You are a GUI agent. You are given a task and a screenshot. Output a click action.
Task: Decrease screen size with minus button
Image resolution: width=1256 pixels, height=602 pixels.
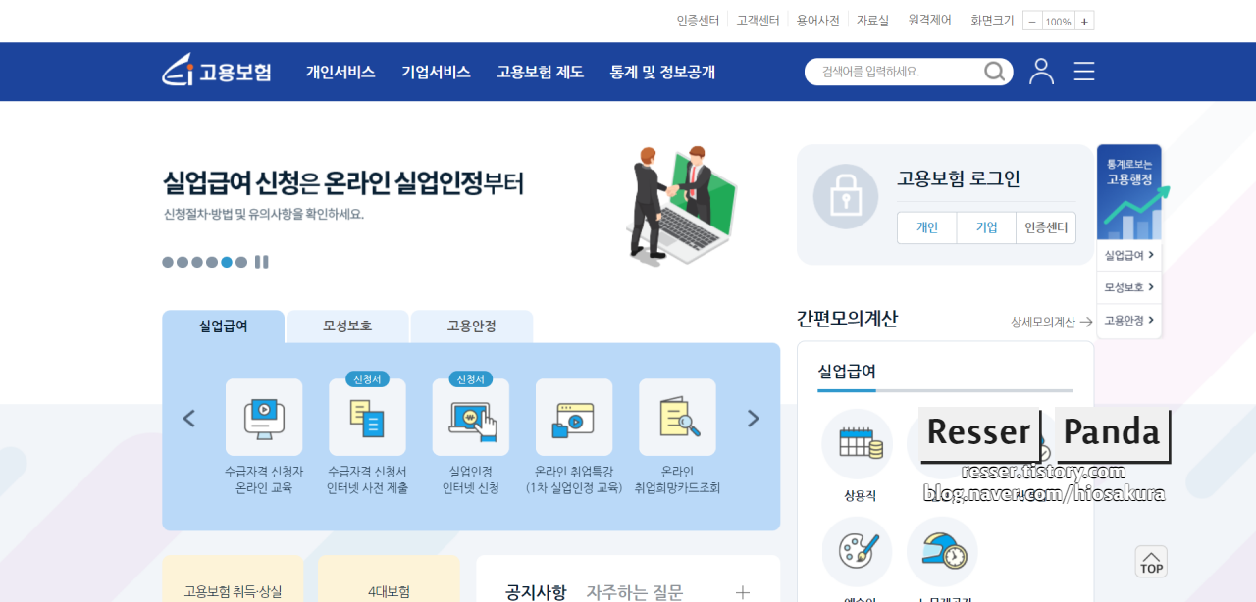(1032, 21)
